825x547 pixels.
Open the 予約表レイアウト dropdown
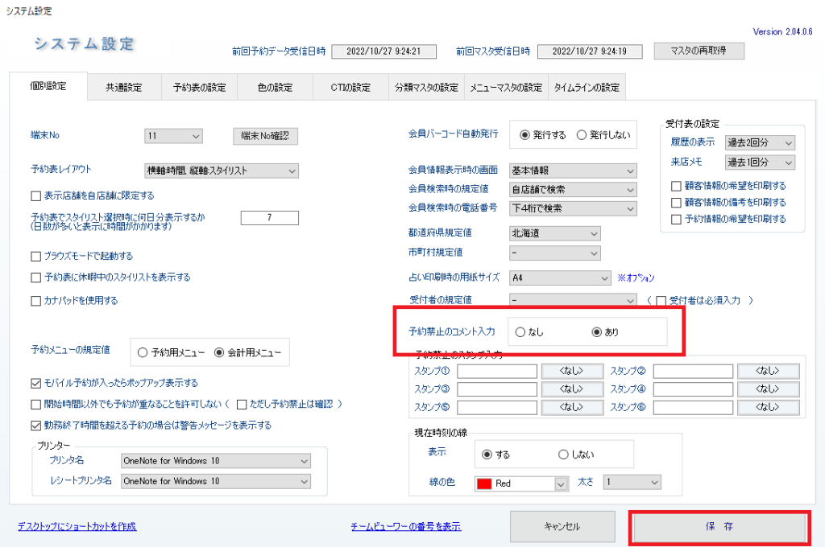click(x=222, y=171)
